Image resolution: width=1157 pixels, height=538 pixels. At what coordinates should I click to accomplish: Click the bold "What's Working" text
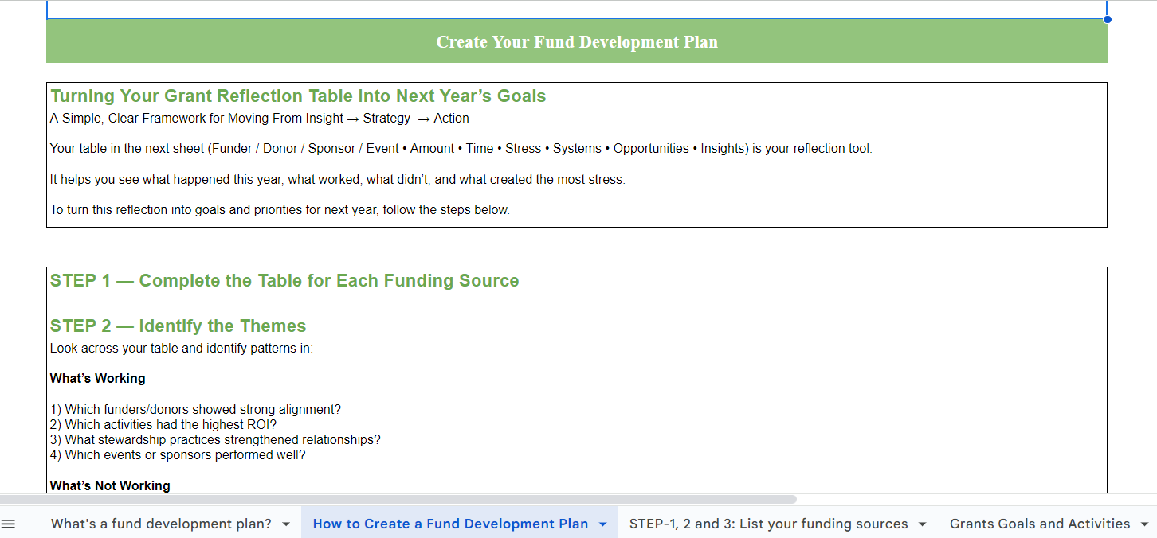coord(97,379)
